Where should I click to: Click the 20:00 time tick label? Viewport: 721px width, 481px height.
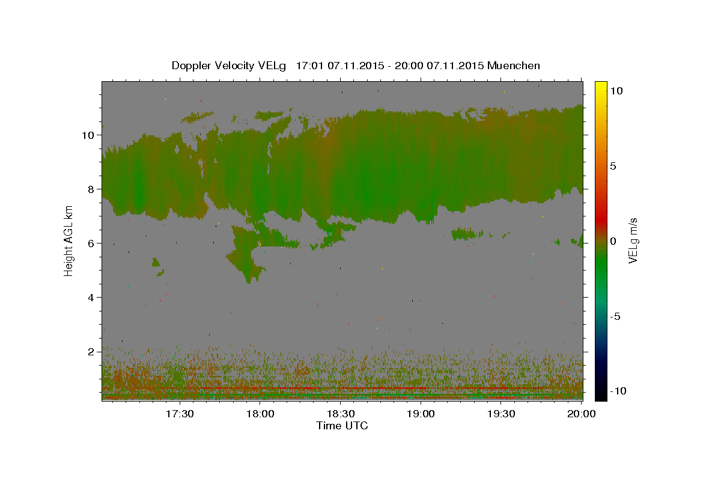pos(582,414)
